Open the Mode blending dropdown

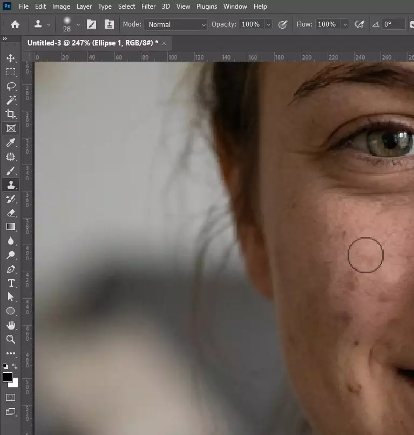point(176,24)
